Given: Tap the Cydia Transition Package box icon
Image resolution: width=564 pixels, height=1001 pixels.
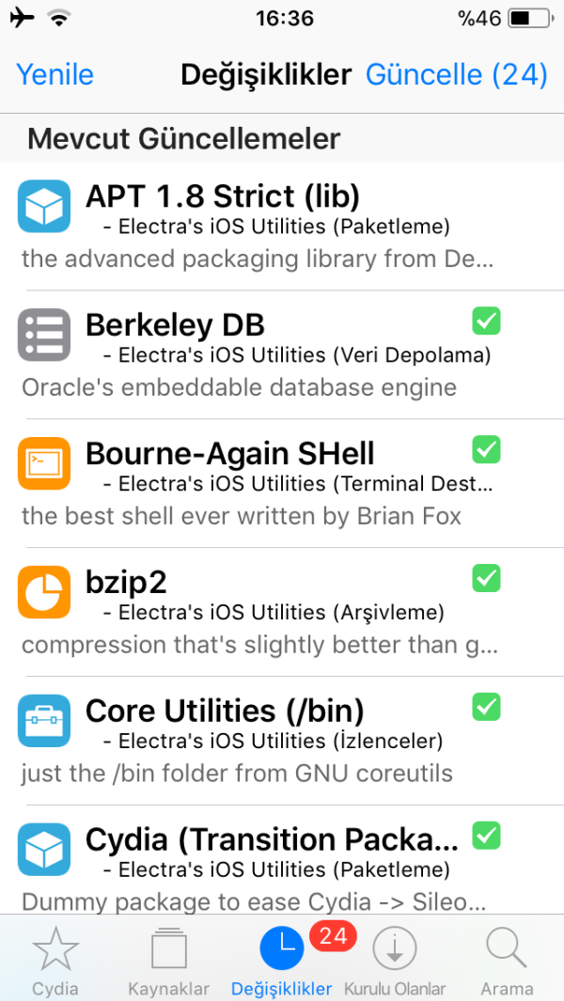Looking at the screenshot, I should pyautogui.click(x=44, y=850).
